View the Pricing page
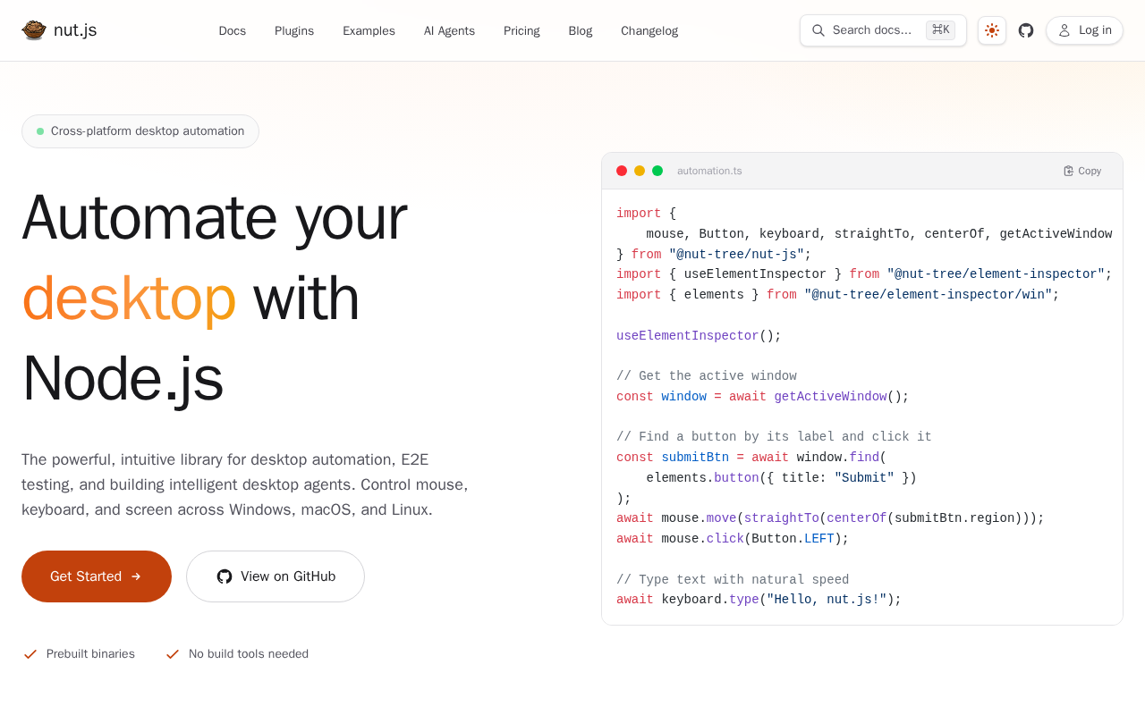1145x715 pixels. [522, 31]
